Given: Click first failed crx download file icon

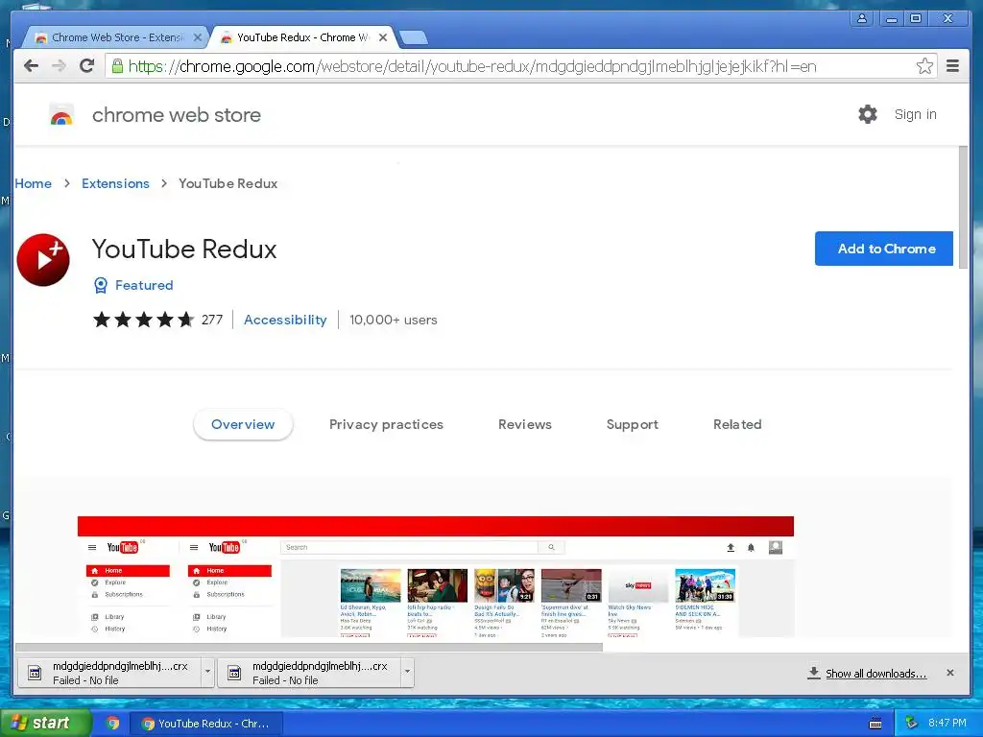Looking at the screenshot, I should click(x=36, y=673).
